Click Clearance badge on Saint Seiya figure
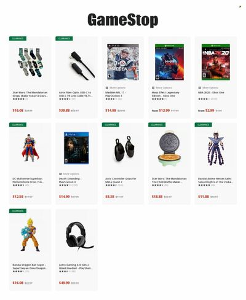 (x=203, y=125)
